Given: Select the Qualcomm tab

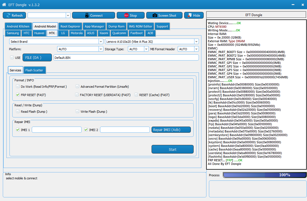Looking at the screenshot, I should (119, 33).
